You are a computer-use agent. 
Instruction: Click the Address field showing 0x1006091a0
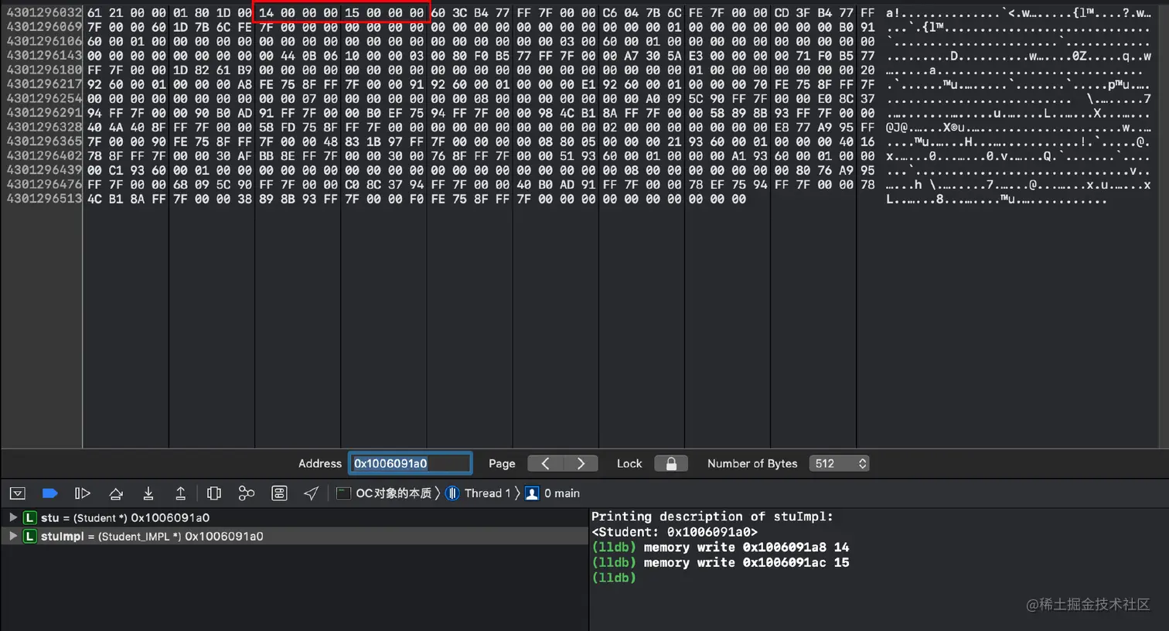[x=410, y=463]
